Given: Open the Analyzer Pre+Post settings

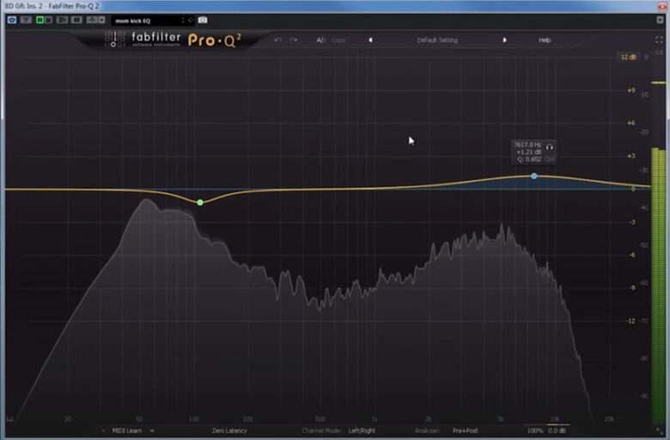Looking at the screenshot, I should click(465, 431).
